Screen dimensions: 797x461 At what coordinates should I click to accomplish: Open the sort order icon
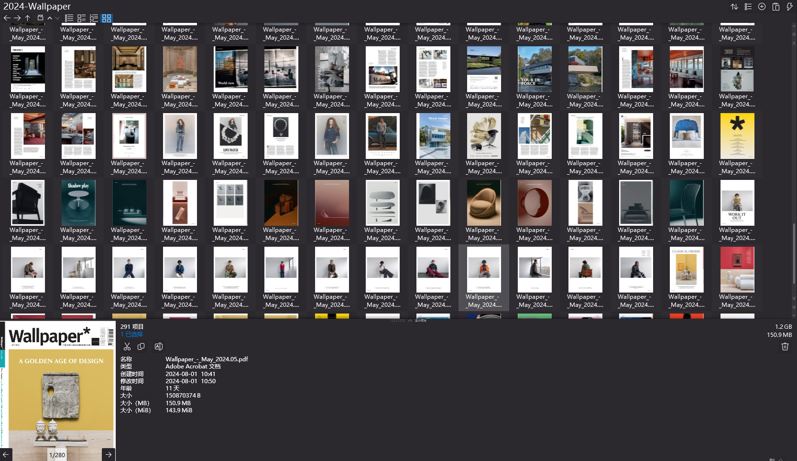click(x=734, y=7)
